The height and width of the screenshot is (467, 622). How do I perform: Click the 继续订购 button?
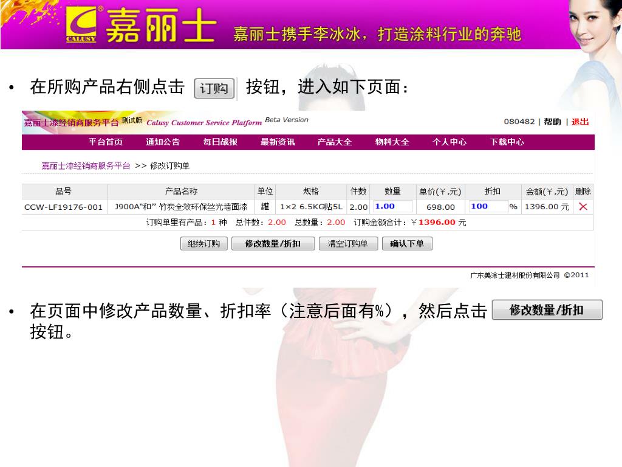coord(204,243)
